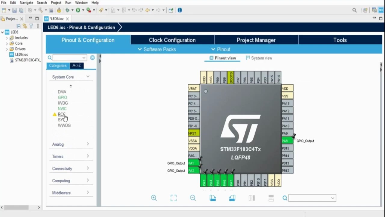The height and width of the screenshot is (217, 385).
Task: Click the New file toolbar icon
Action: (4, 10)
